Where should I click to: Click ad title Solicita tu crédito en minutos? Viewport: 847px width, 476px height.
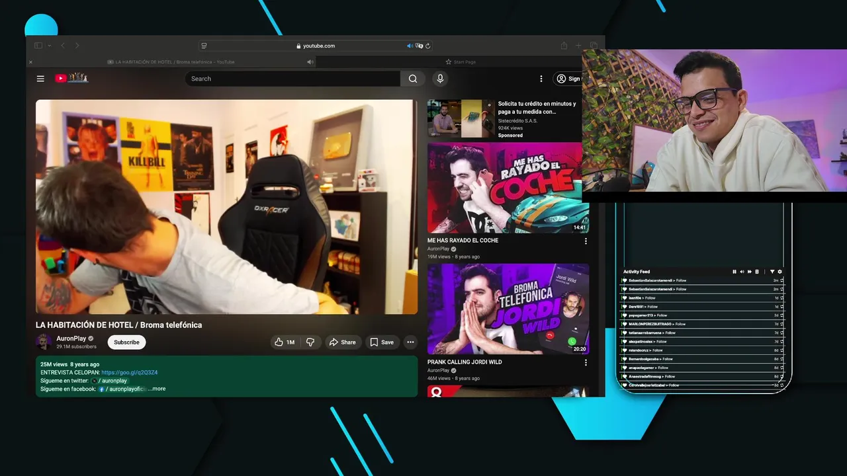coord(537,108)
